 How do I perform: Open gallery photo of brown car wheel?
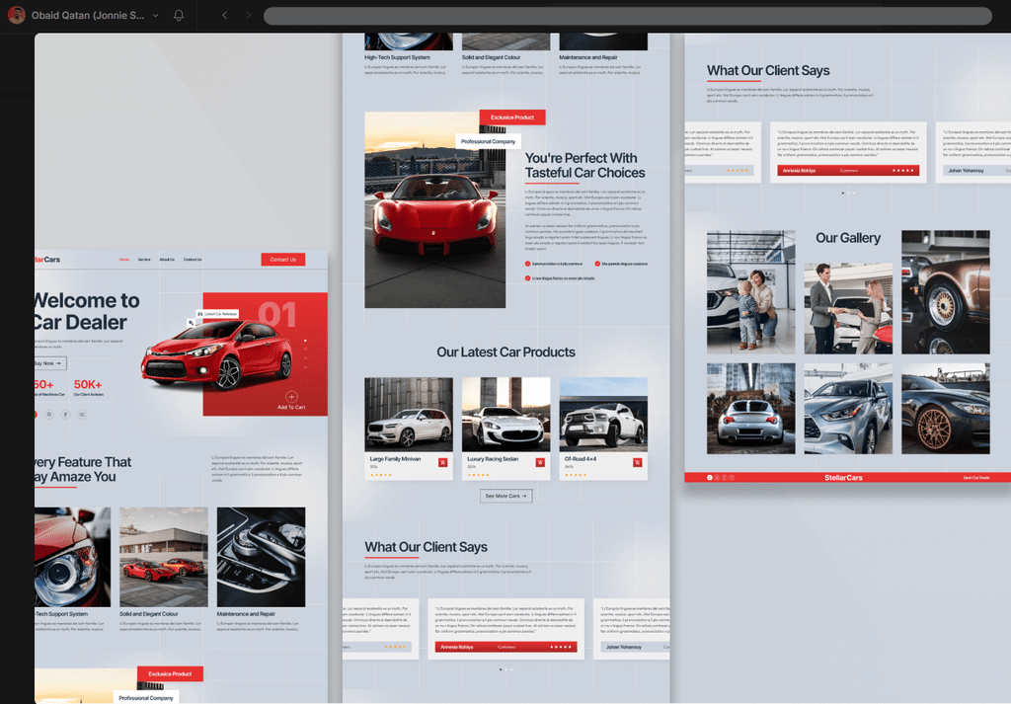tap(945, 292)
